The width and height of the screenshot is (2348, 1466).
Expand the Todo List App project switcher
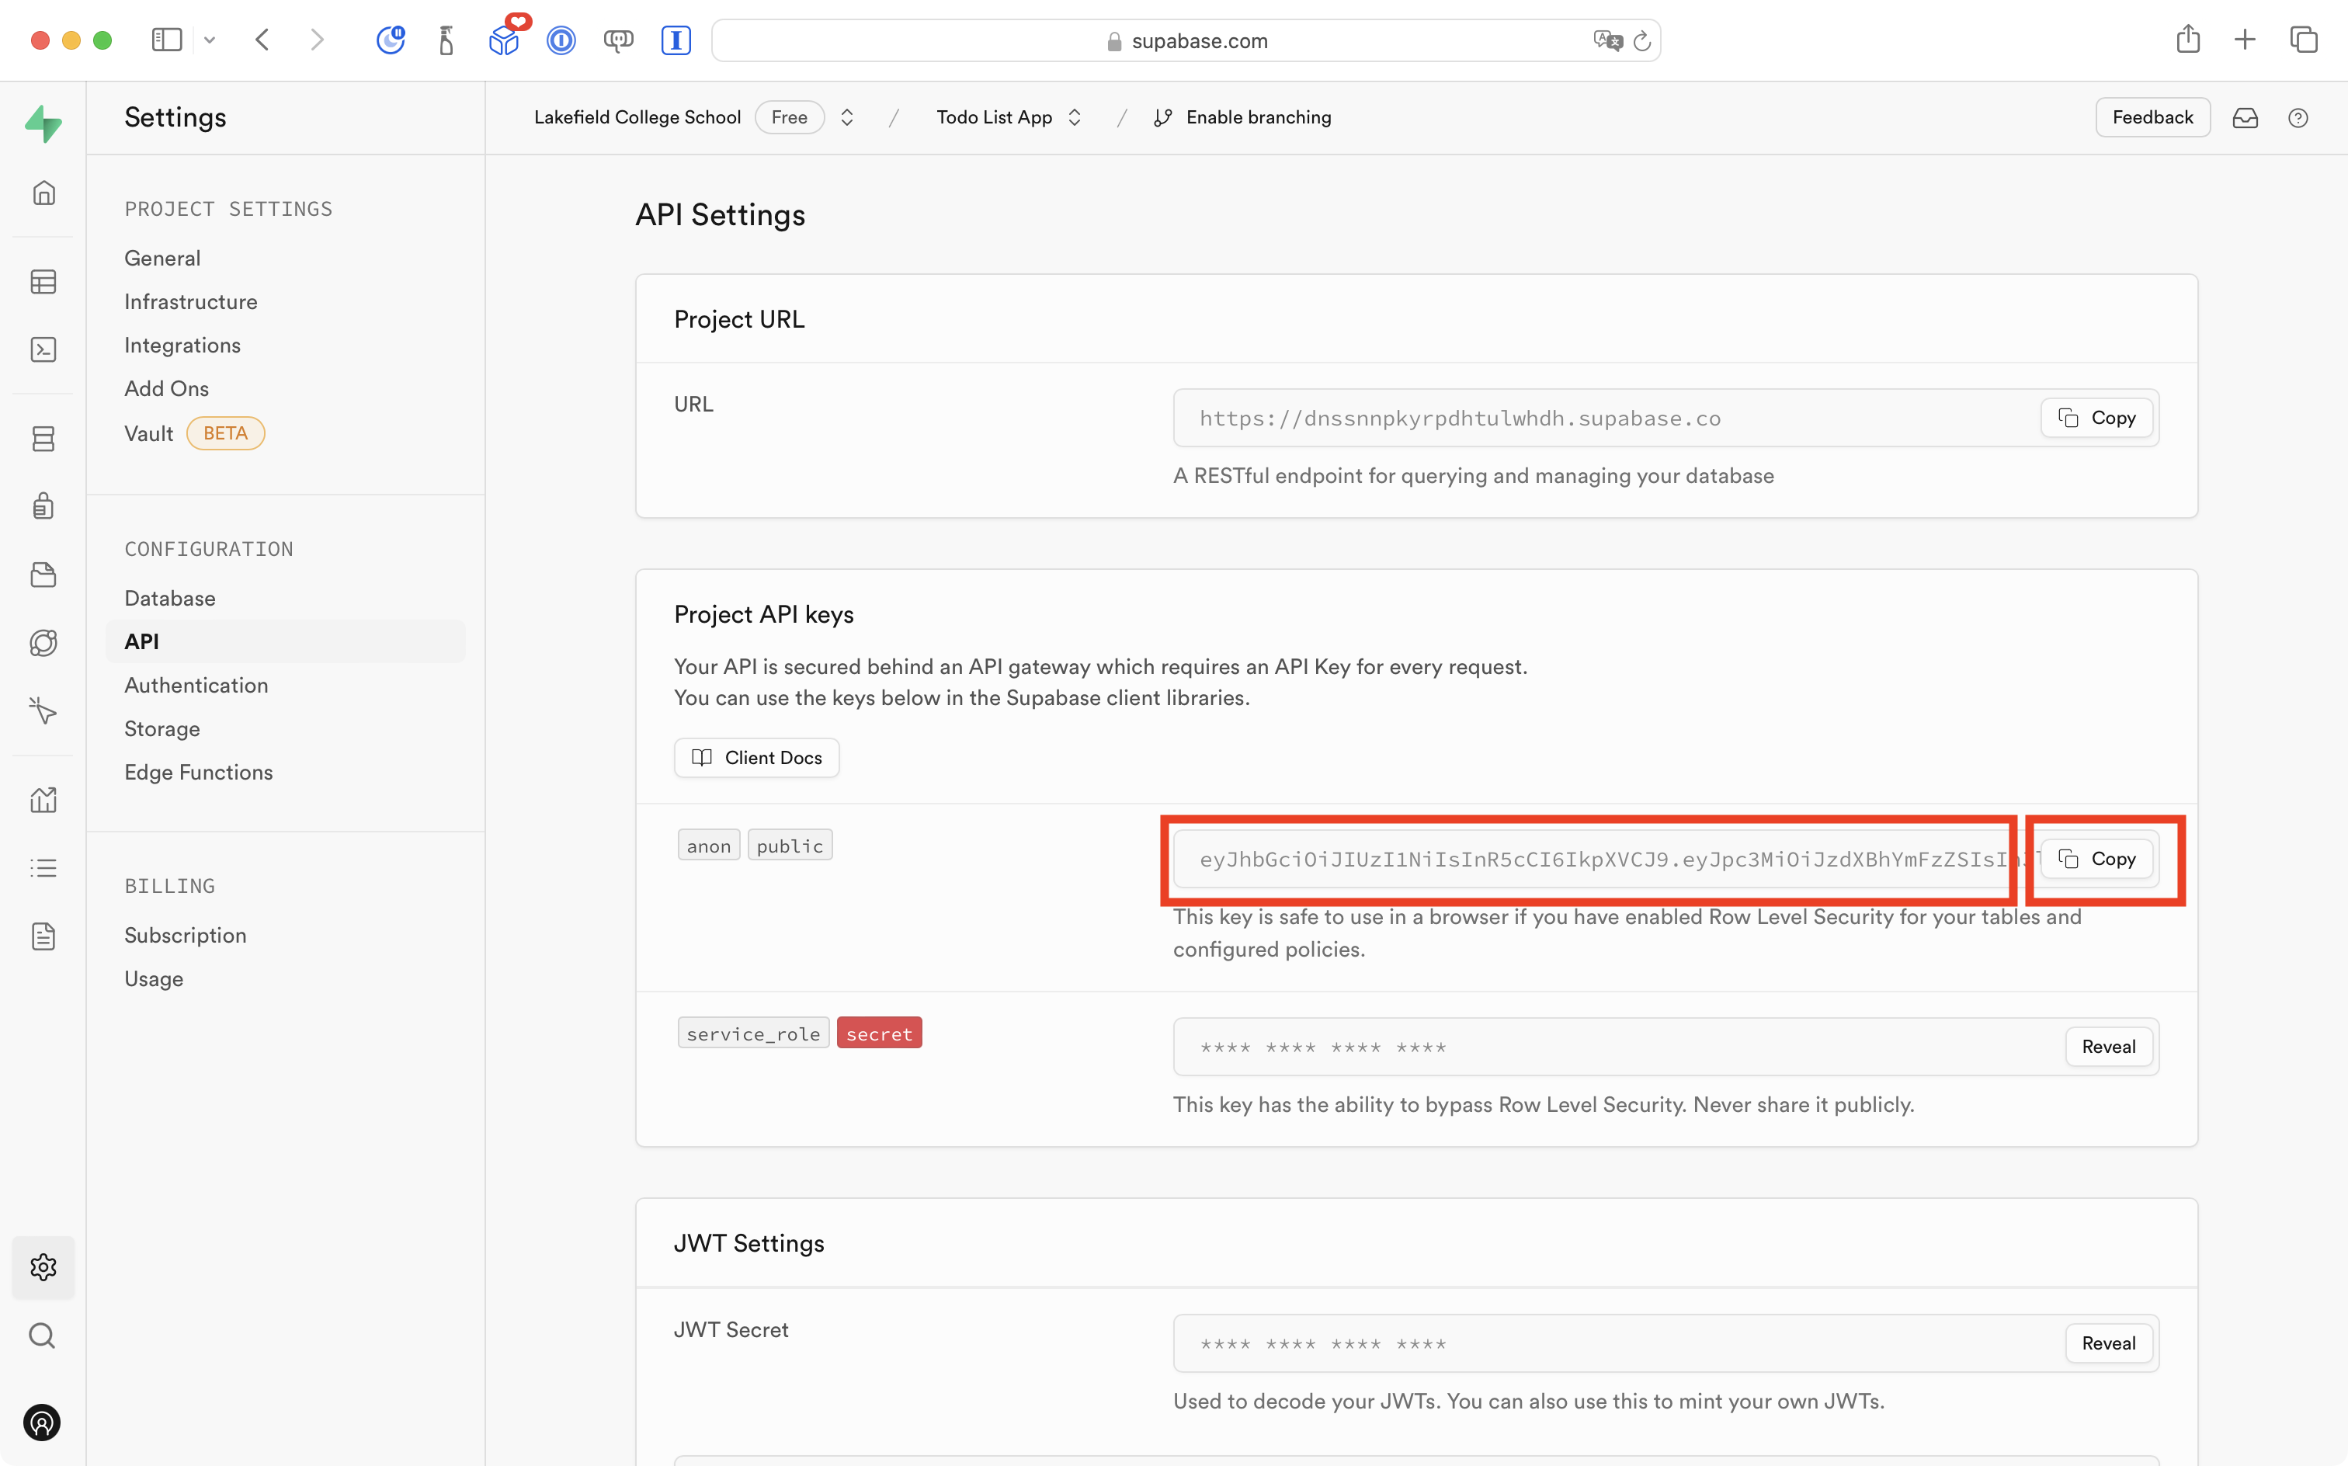click(1074, 117)
